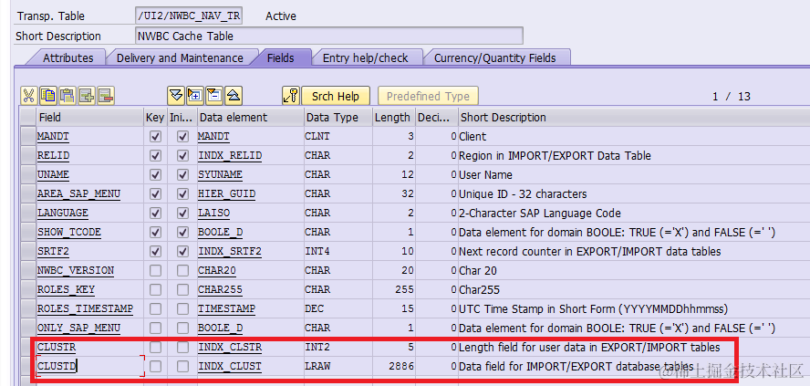This screenshot has height=386, width=810.
Task: Toggle the Key checkbox for AREA_SAP_MENU
Action: (x=155, y=193)
